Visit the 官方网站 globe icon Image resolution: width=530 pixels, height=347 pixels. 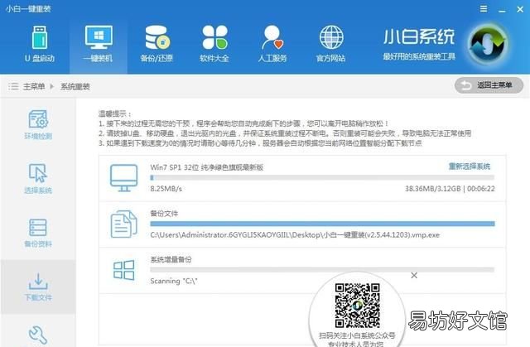(331, 37)
